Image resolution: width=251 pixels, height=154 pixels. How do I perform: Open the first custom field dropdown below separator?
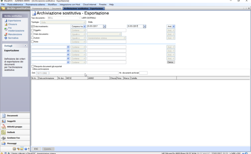pyautogui.click(x=68, y=47)
